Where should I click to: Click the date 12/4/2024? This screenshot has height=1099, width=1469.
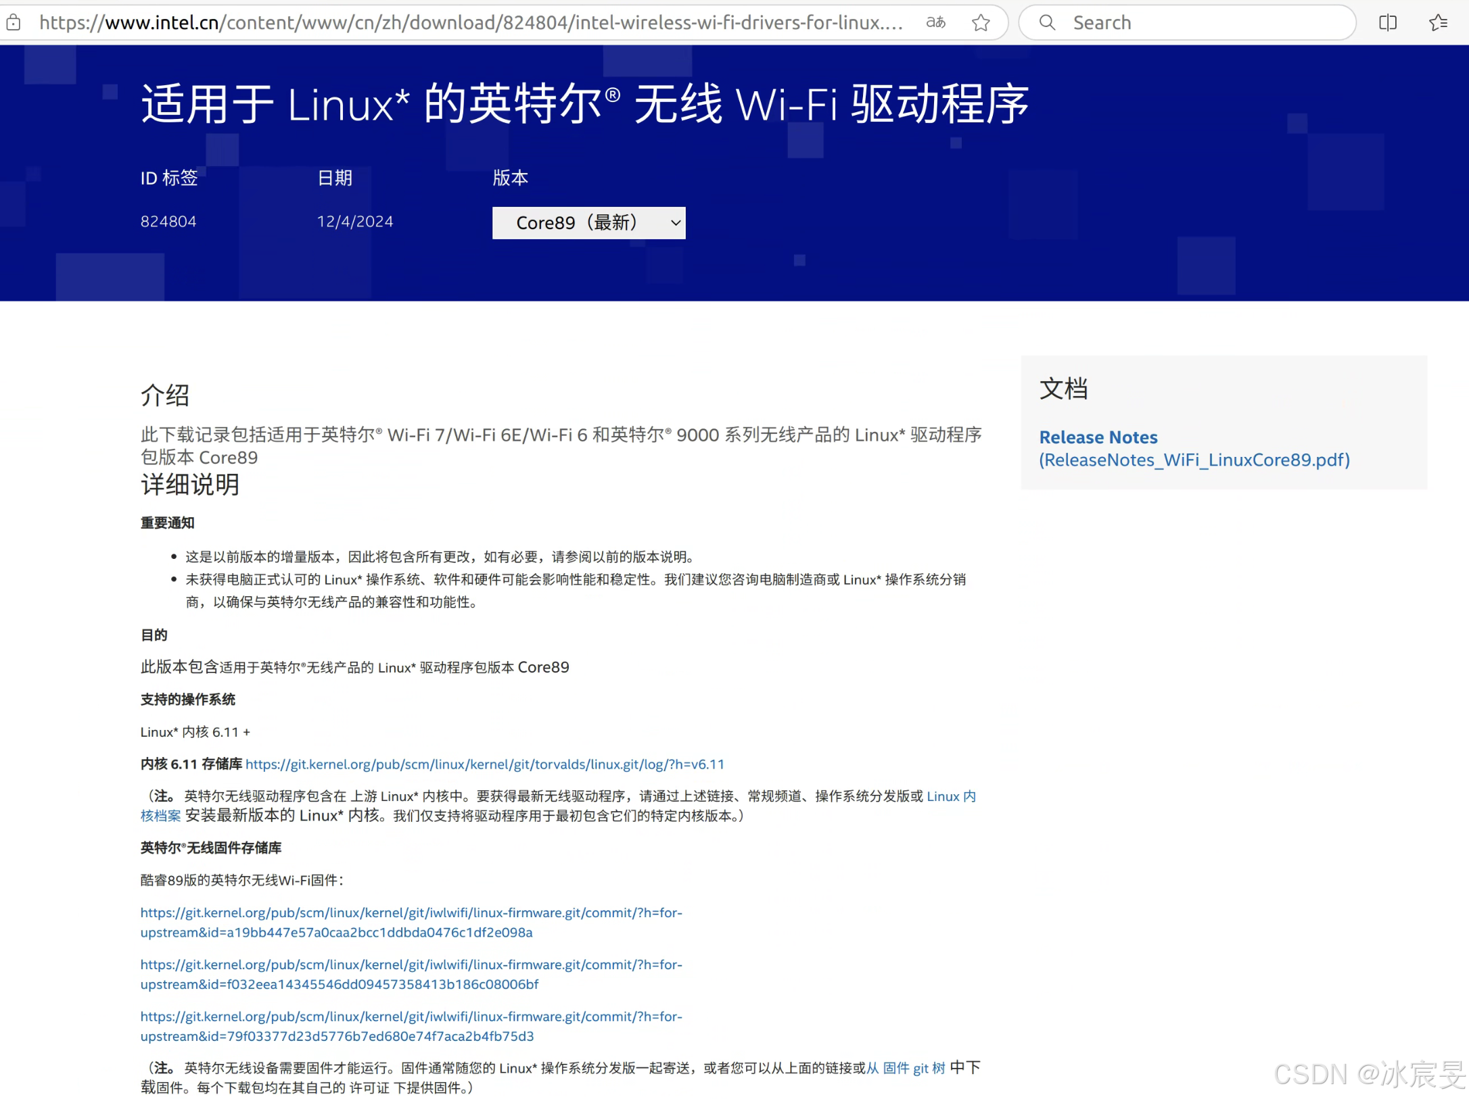pos(355,222)
